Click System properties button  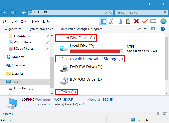pyautogui.click(x=41, y=29)
